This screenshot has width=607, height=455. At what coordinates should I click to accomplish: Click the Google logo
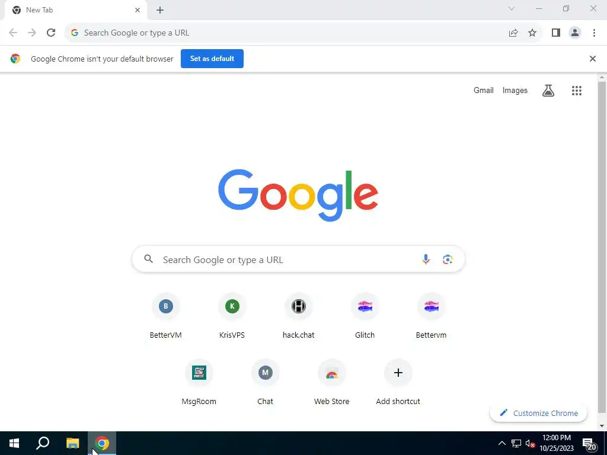(x=298, y=195)
